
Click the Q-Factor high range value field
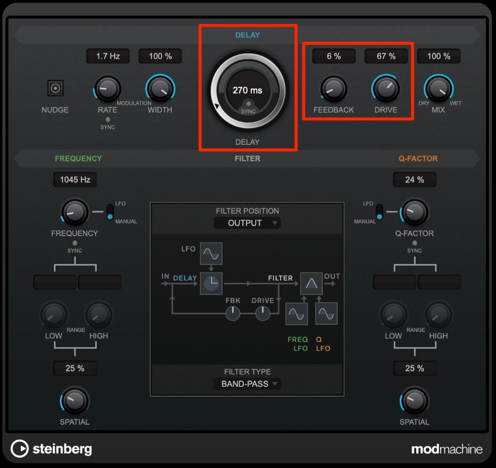440,282
